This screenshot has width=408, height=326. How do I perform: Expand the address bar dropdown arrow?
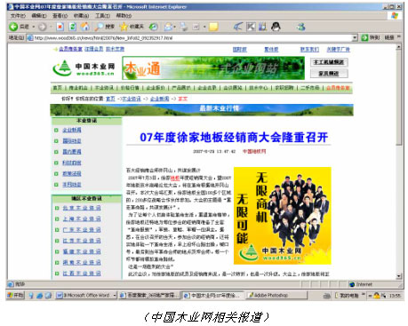(355, 37)
